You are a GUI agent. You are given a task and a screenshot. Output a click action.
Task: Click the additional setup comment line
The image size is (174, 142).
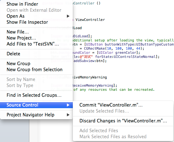click(x=123, y=40)
